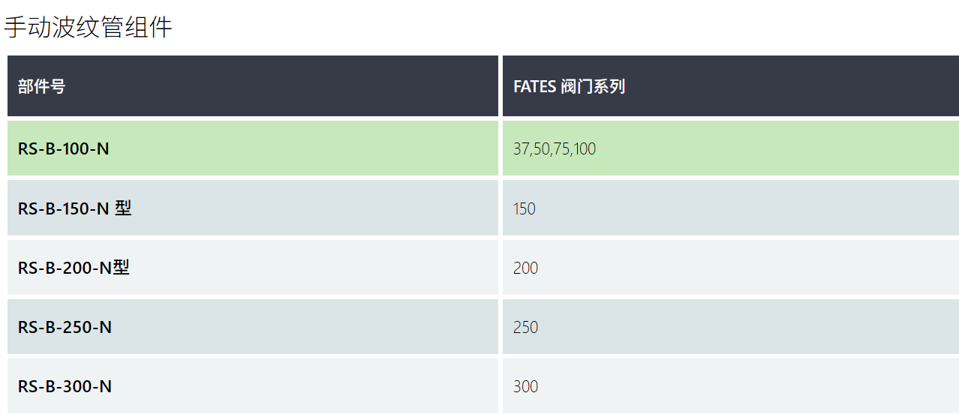
Task: Click 阀门系列 text in the header
Action: pos(593,86)
